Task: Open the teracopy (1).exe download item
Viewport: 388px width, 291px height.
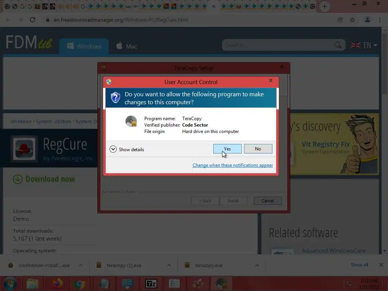Action: [124, 265]
